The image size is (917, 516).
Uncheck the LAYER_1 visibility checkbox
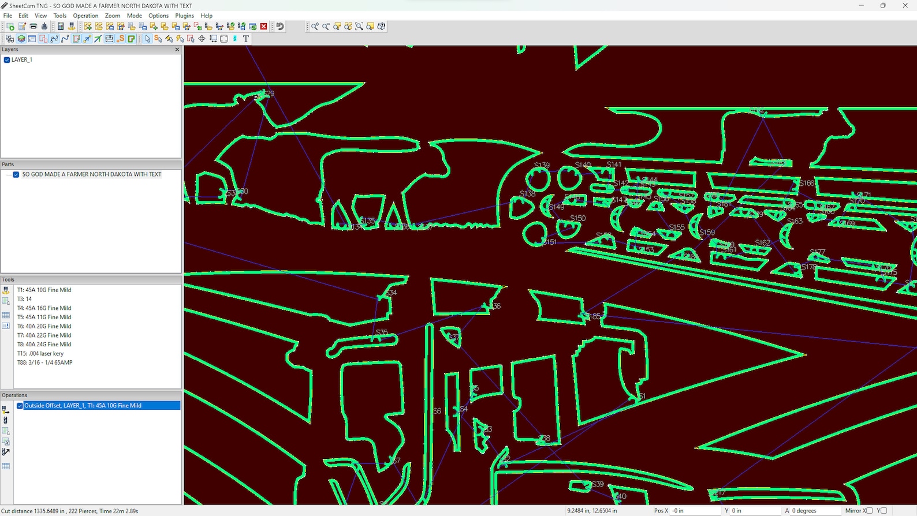[7, 60]
